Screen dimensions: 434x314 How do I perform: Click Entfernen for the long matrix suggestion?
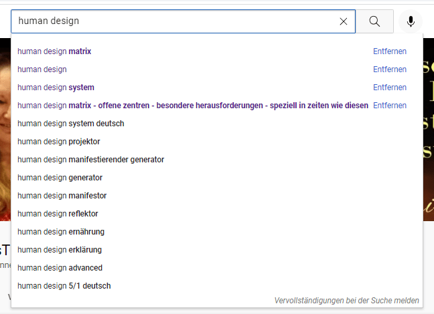point(390,106)
